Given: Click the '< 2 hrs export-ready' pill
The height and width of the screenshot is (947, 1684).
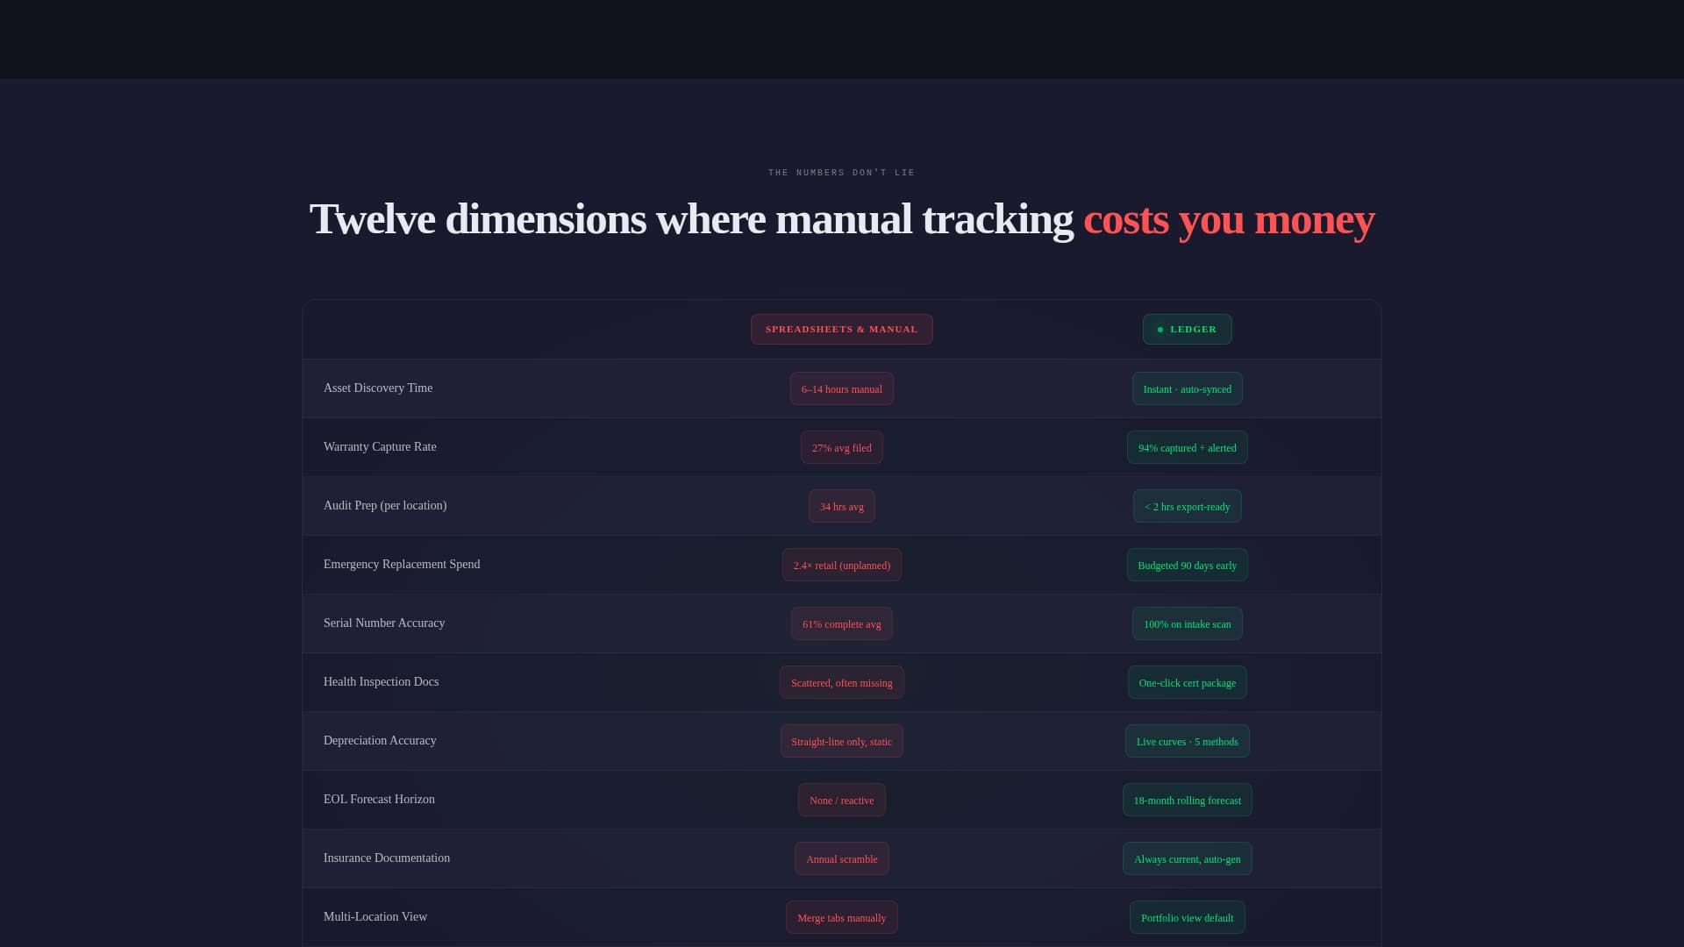Looking at the screenshot, I should click(1187, 507).
